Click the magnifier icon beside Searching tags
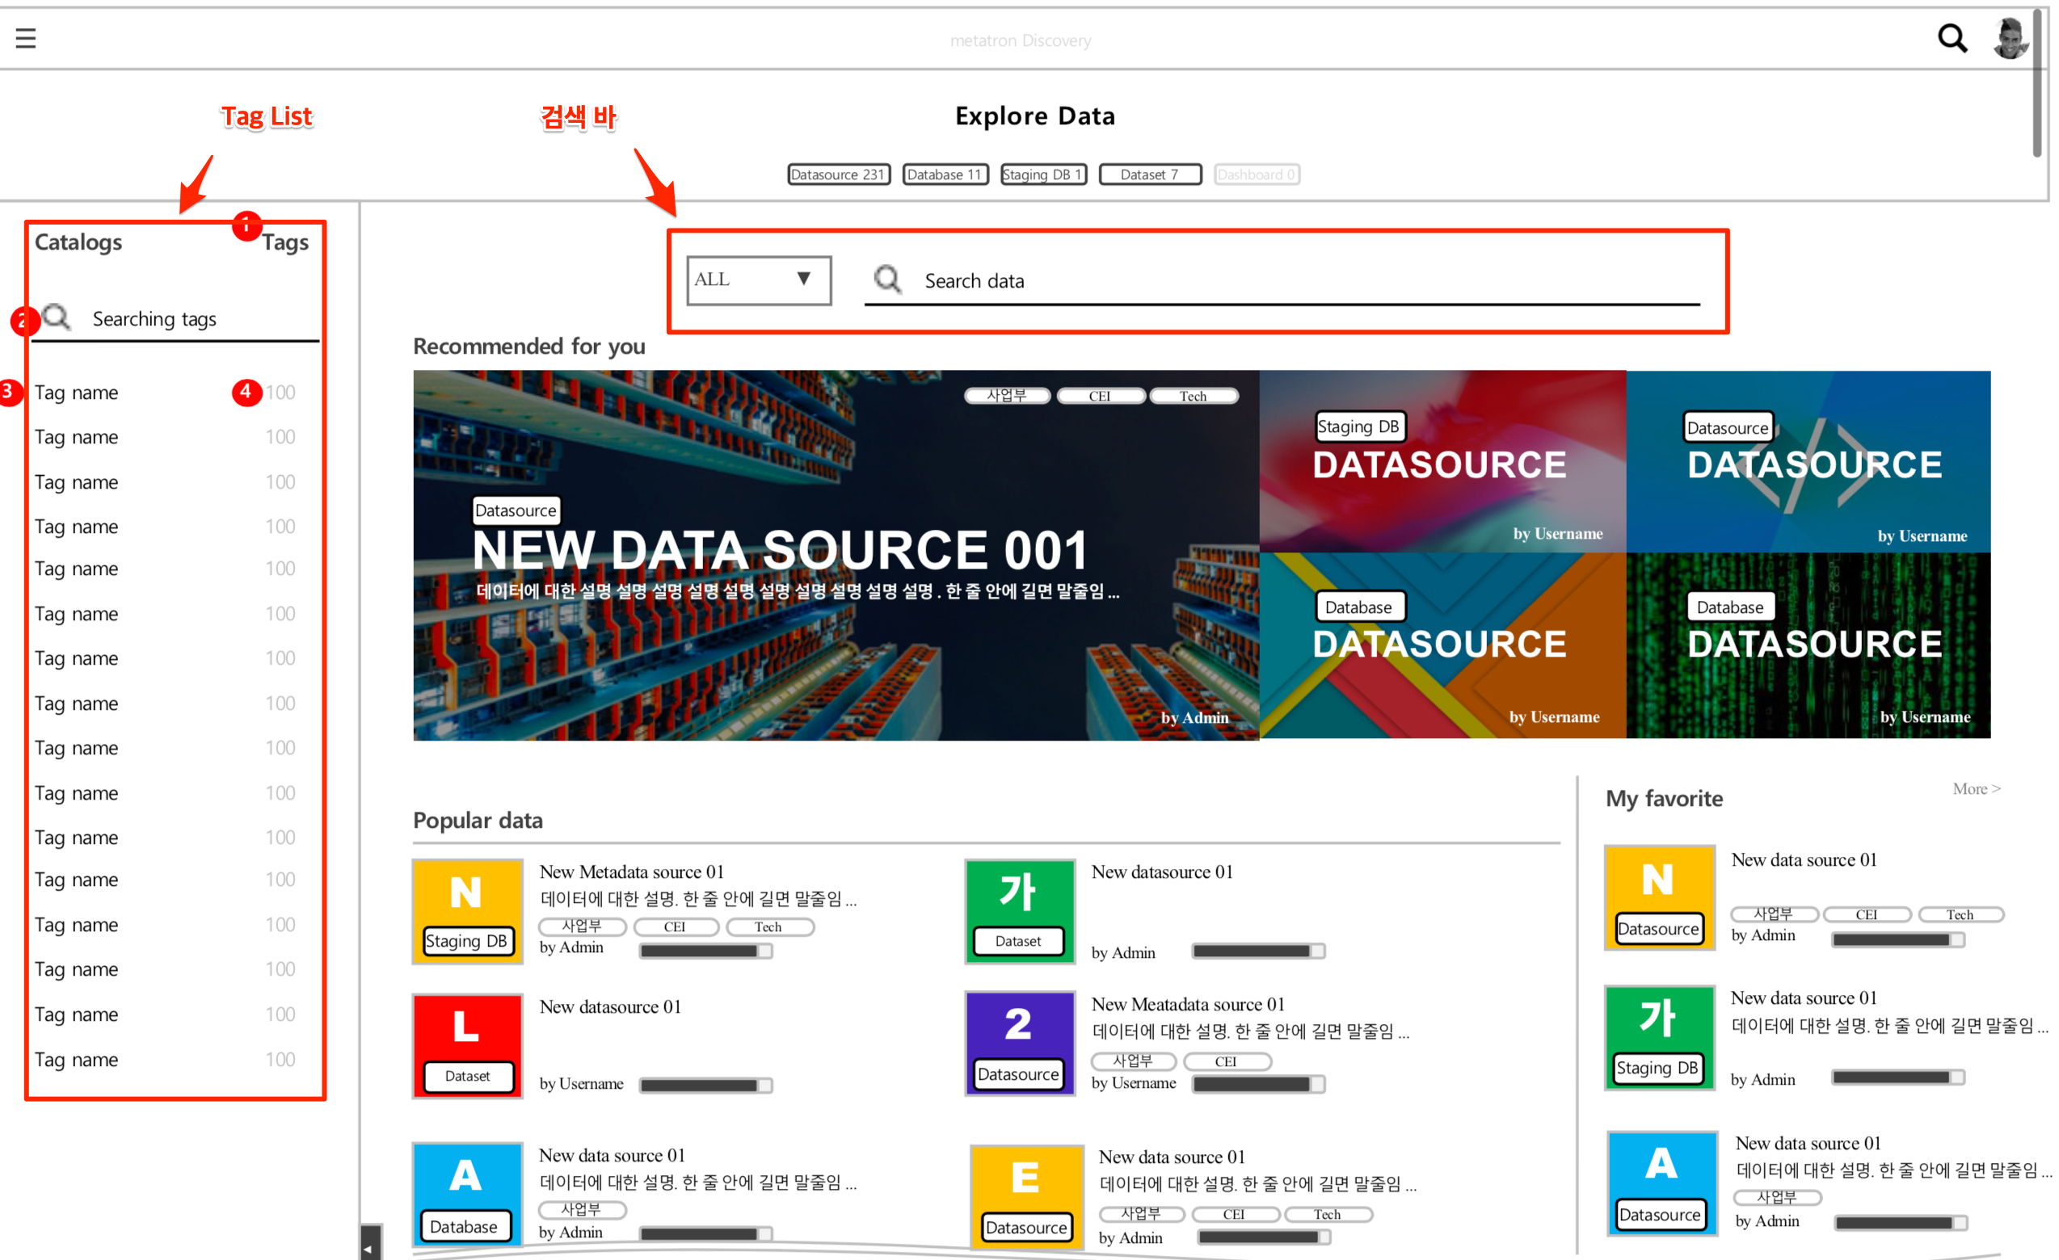 click(x=57, y=317)
